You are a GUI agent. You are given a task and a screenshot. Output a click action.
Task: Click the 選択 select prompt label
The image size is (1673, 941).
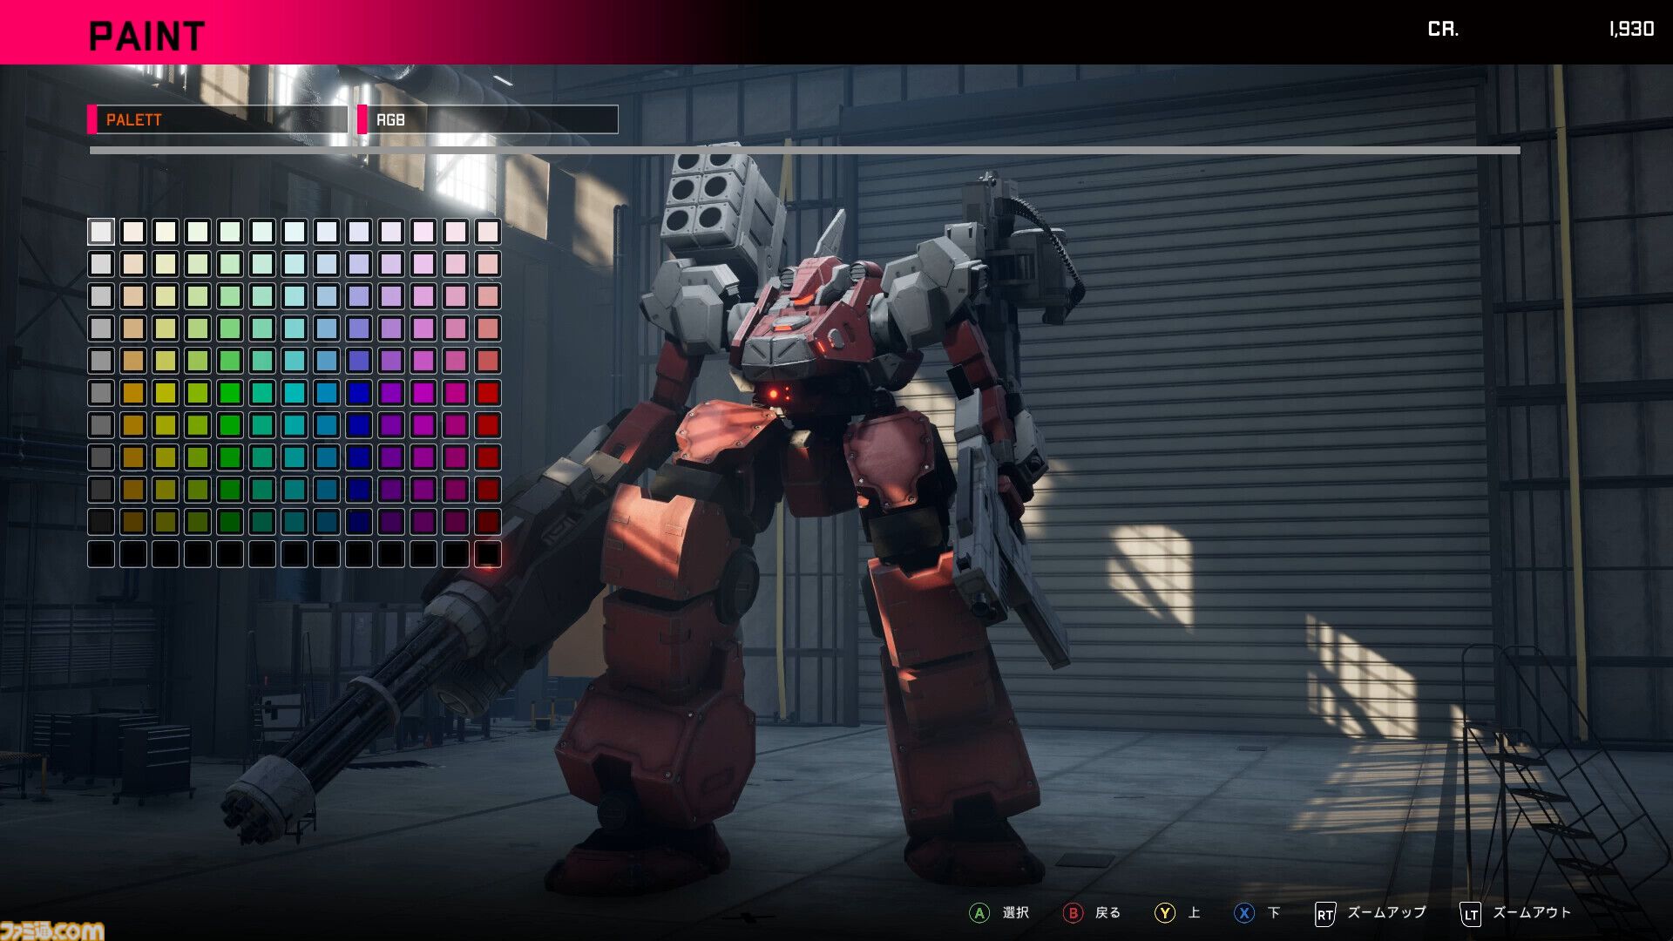(x=1016, y=912)
